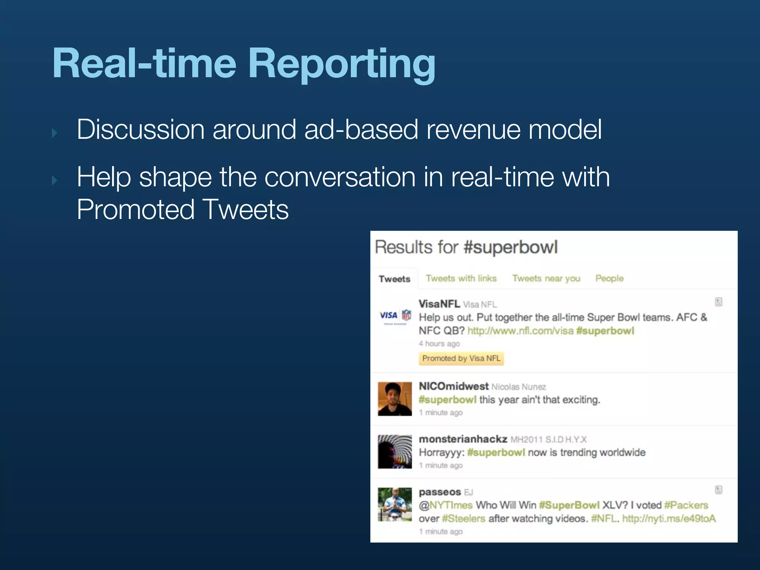Click #superbowl hashtag in NICOmidwest tweet
The image size is (760, 570).
tap(448, 400)
